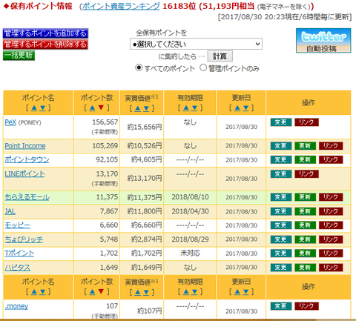Click 変更 button in .money row
Viewport: 356px width, 321px height.
pos(281,306)
